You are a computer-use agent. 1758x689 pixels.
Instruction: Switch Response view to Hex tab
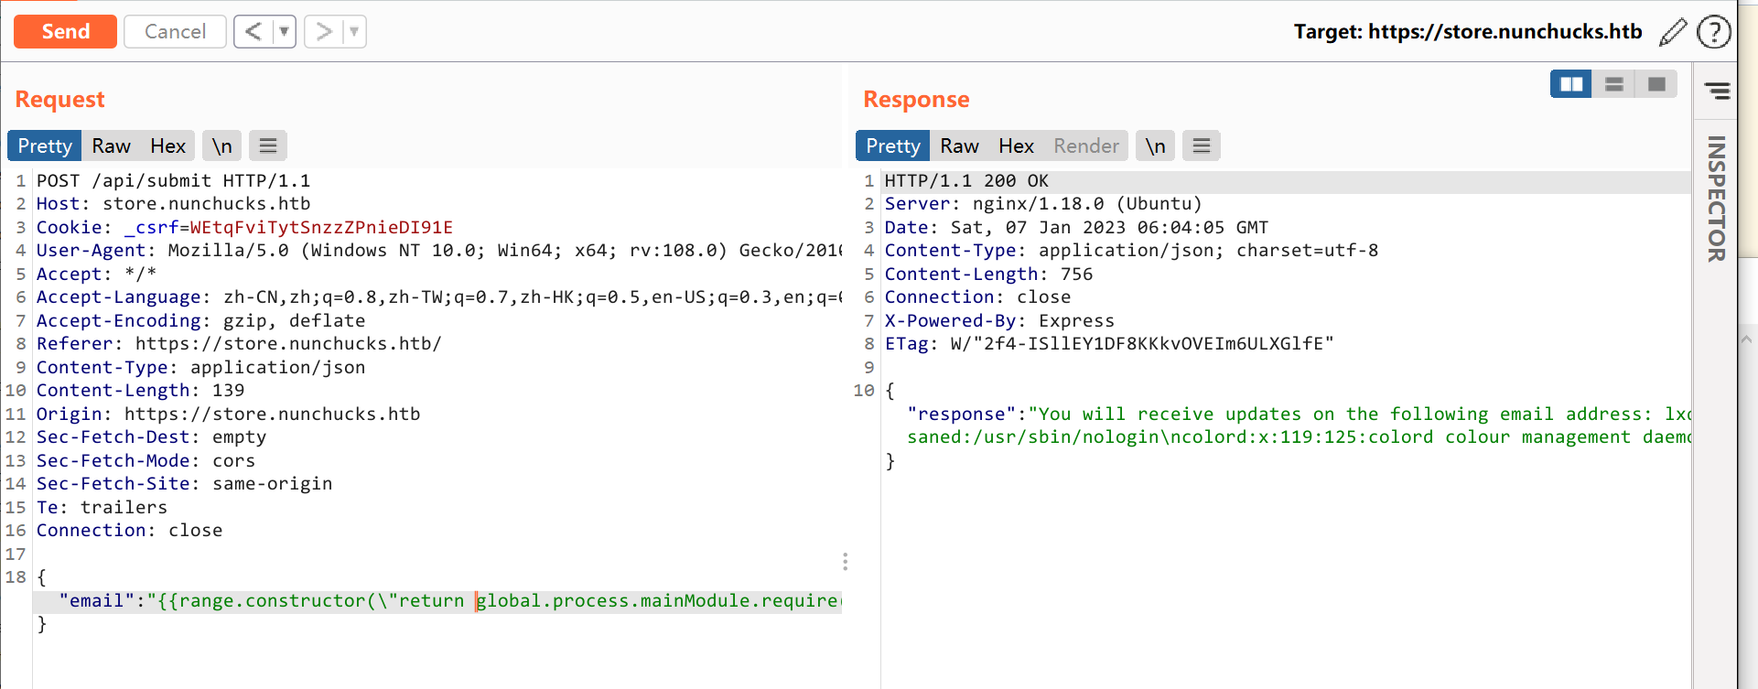click(1016, 145)
